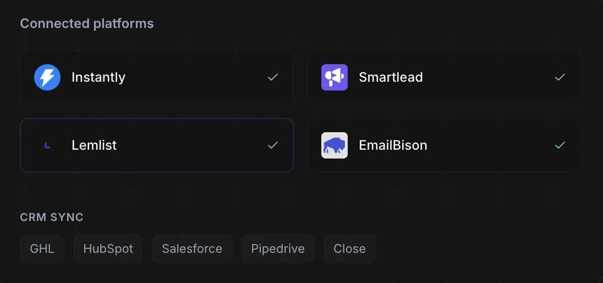This screenshot has height=283, width=603.
Task: Select the GHL CRM chip
Action: click(x=42, y=249)
